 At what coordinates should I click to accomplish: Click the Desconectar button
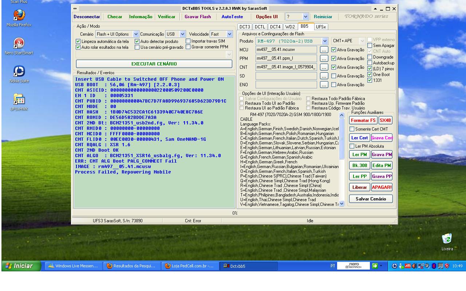87,17
